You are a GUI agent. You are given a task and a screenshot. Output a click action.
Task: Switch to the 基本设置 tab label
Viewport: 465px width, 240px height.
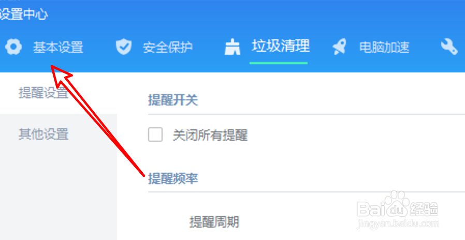pyautogui.click(x=58, y=47)
